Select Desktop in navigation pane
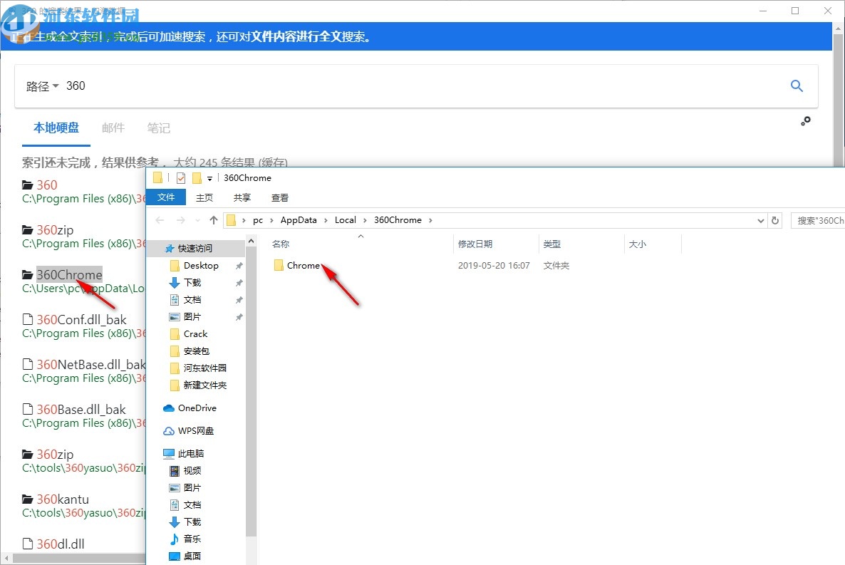Image resolution: width=845 pixels, height=565 pixels. click(201, 265)
